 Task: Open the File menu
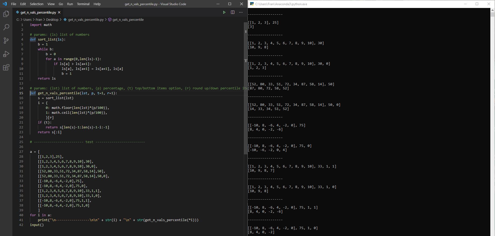14,4
